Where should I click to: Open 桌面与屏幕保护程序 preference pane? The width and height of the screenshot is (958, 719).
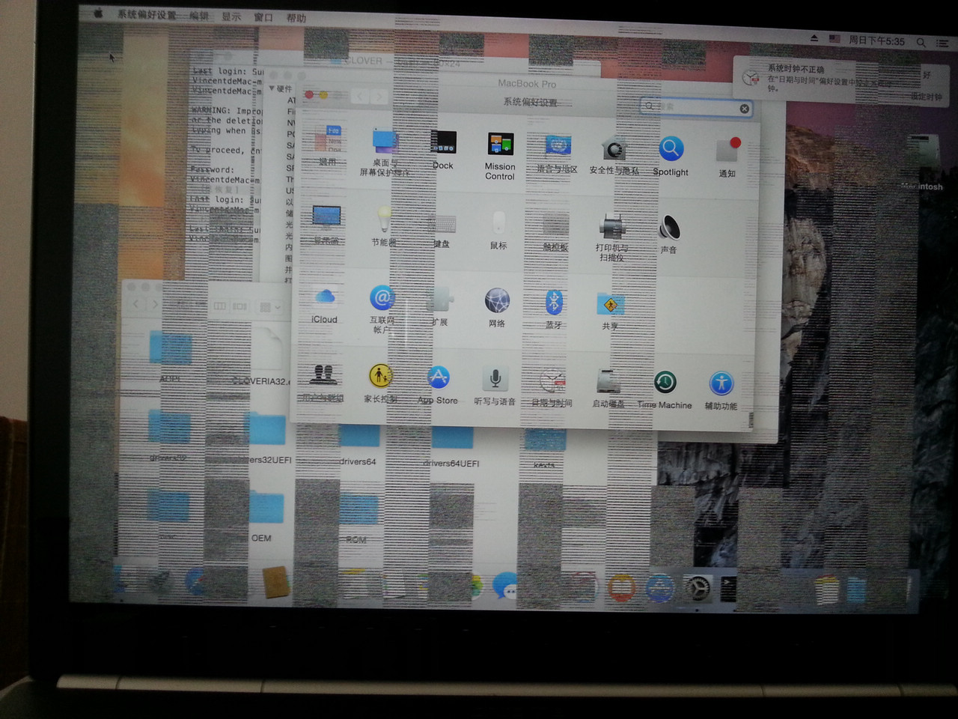(384, 151)
